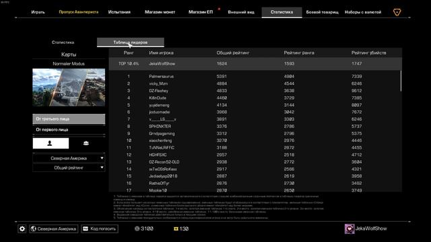
Task: Select player vicky_Mzm row
Action: tap(255, 83)
